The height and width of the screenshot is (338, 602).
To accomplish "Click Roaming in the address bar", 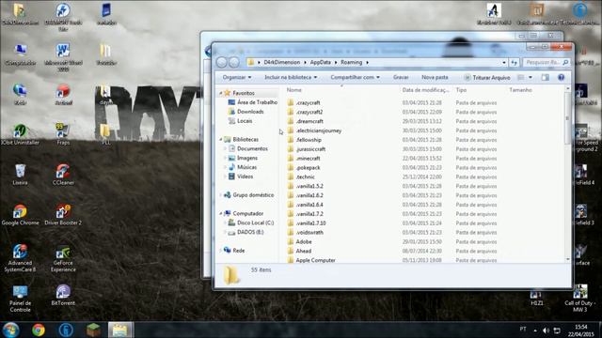I will 351,62.
